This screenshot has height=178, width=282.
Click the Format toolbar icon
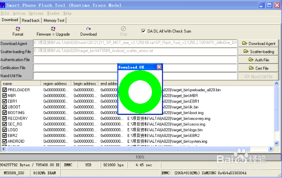[18, 29]
